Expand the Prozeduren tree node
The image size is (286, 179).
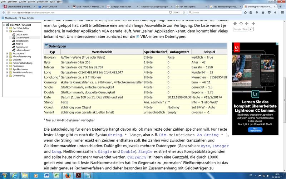7,53
